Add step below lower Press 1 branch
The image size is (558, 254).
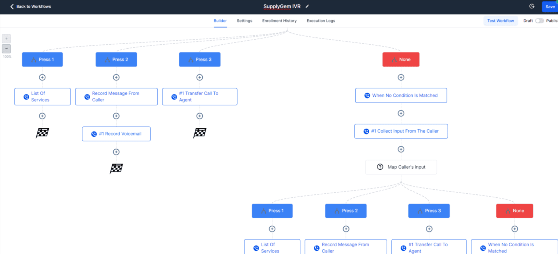(272, 229)
